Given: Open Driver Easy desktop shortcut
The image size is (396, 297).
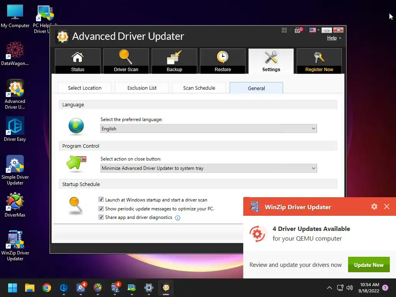Looking at the screenshot, I should (x=15, y=129).
